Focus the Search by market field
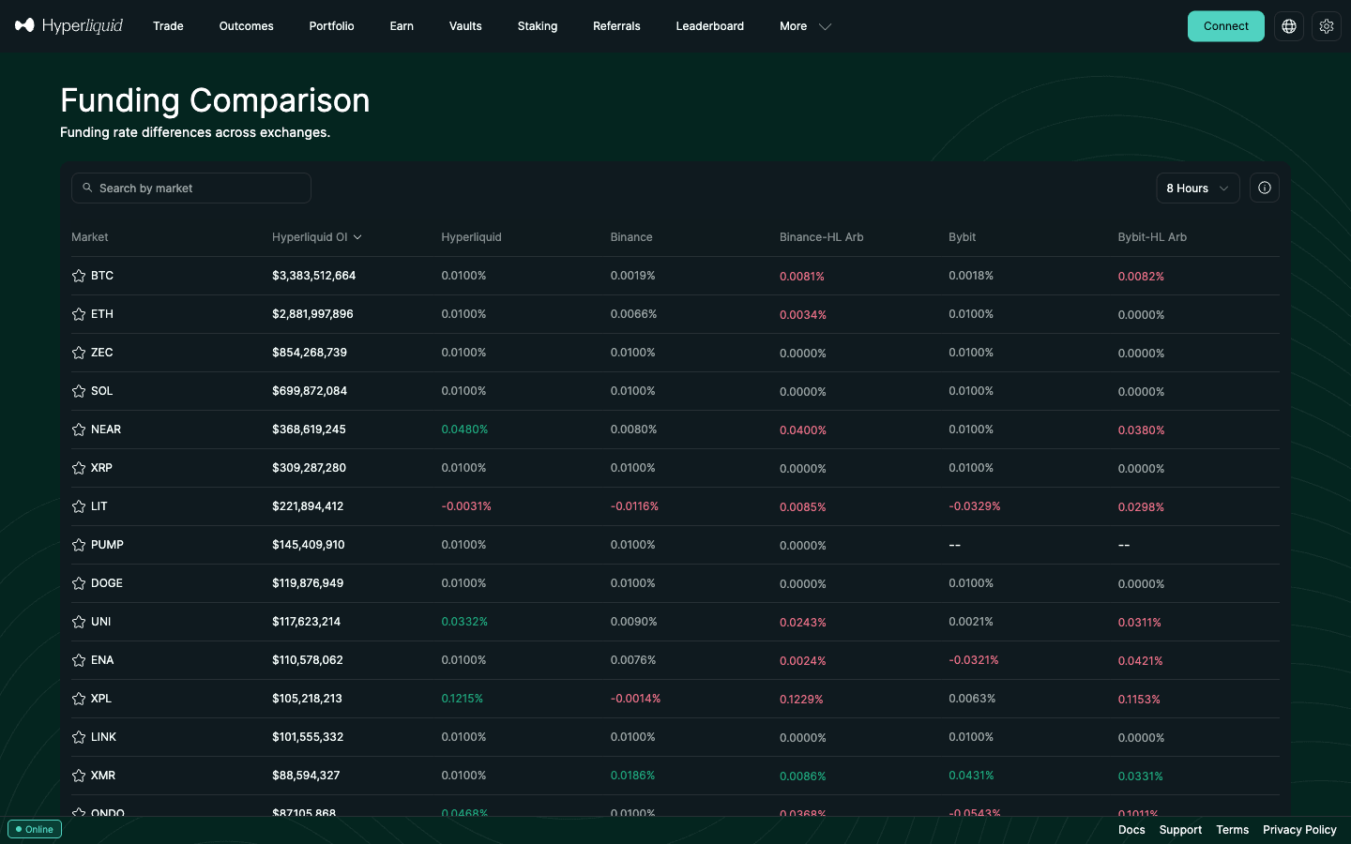Image resolution: width=1351 pixels, height=844 pixels. pos(191,188)
